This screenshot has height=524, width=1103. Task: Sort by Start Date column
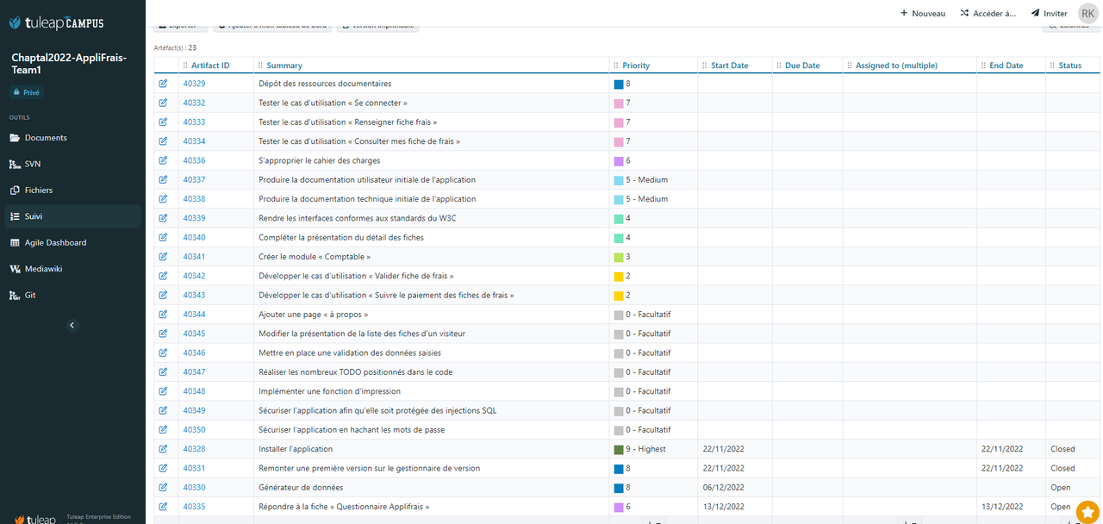tap(729, 65)
